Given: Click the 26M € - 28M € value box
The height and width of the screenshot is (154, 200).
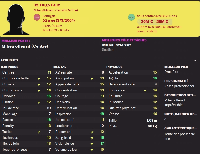Looking at the screenshot, I should tap(154, 22).
